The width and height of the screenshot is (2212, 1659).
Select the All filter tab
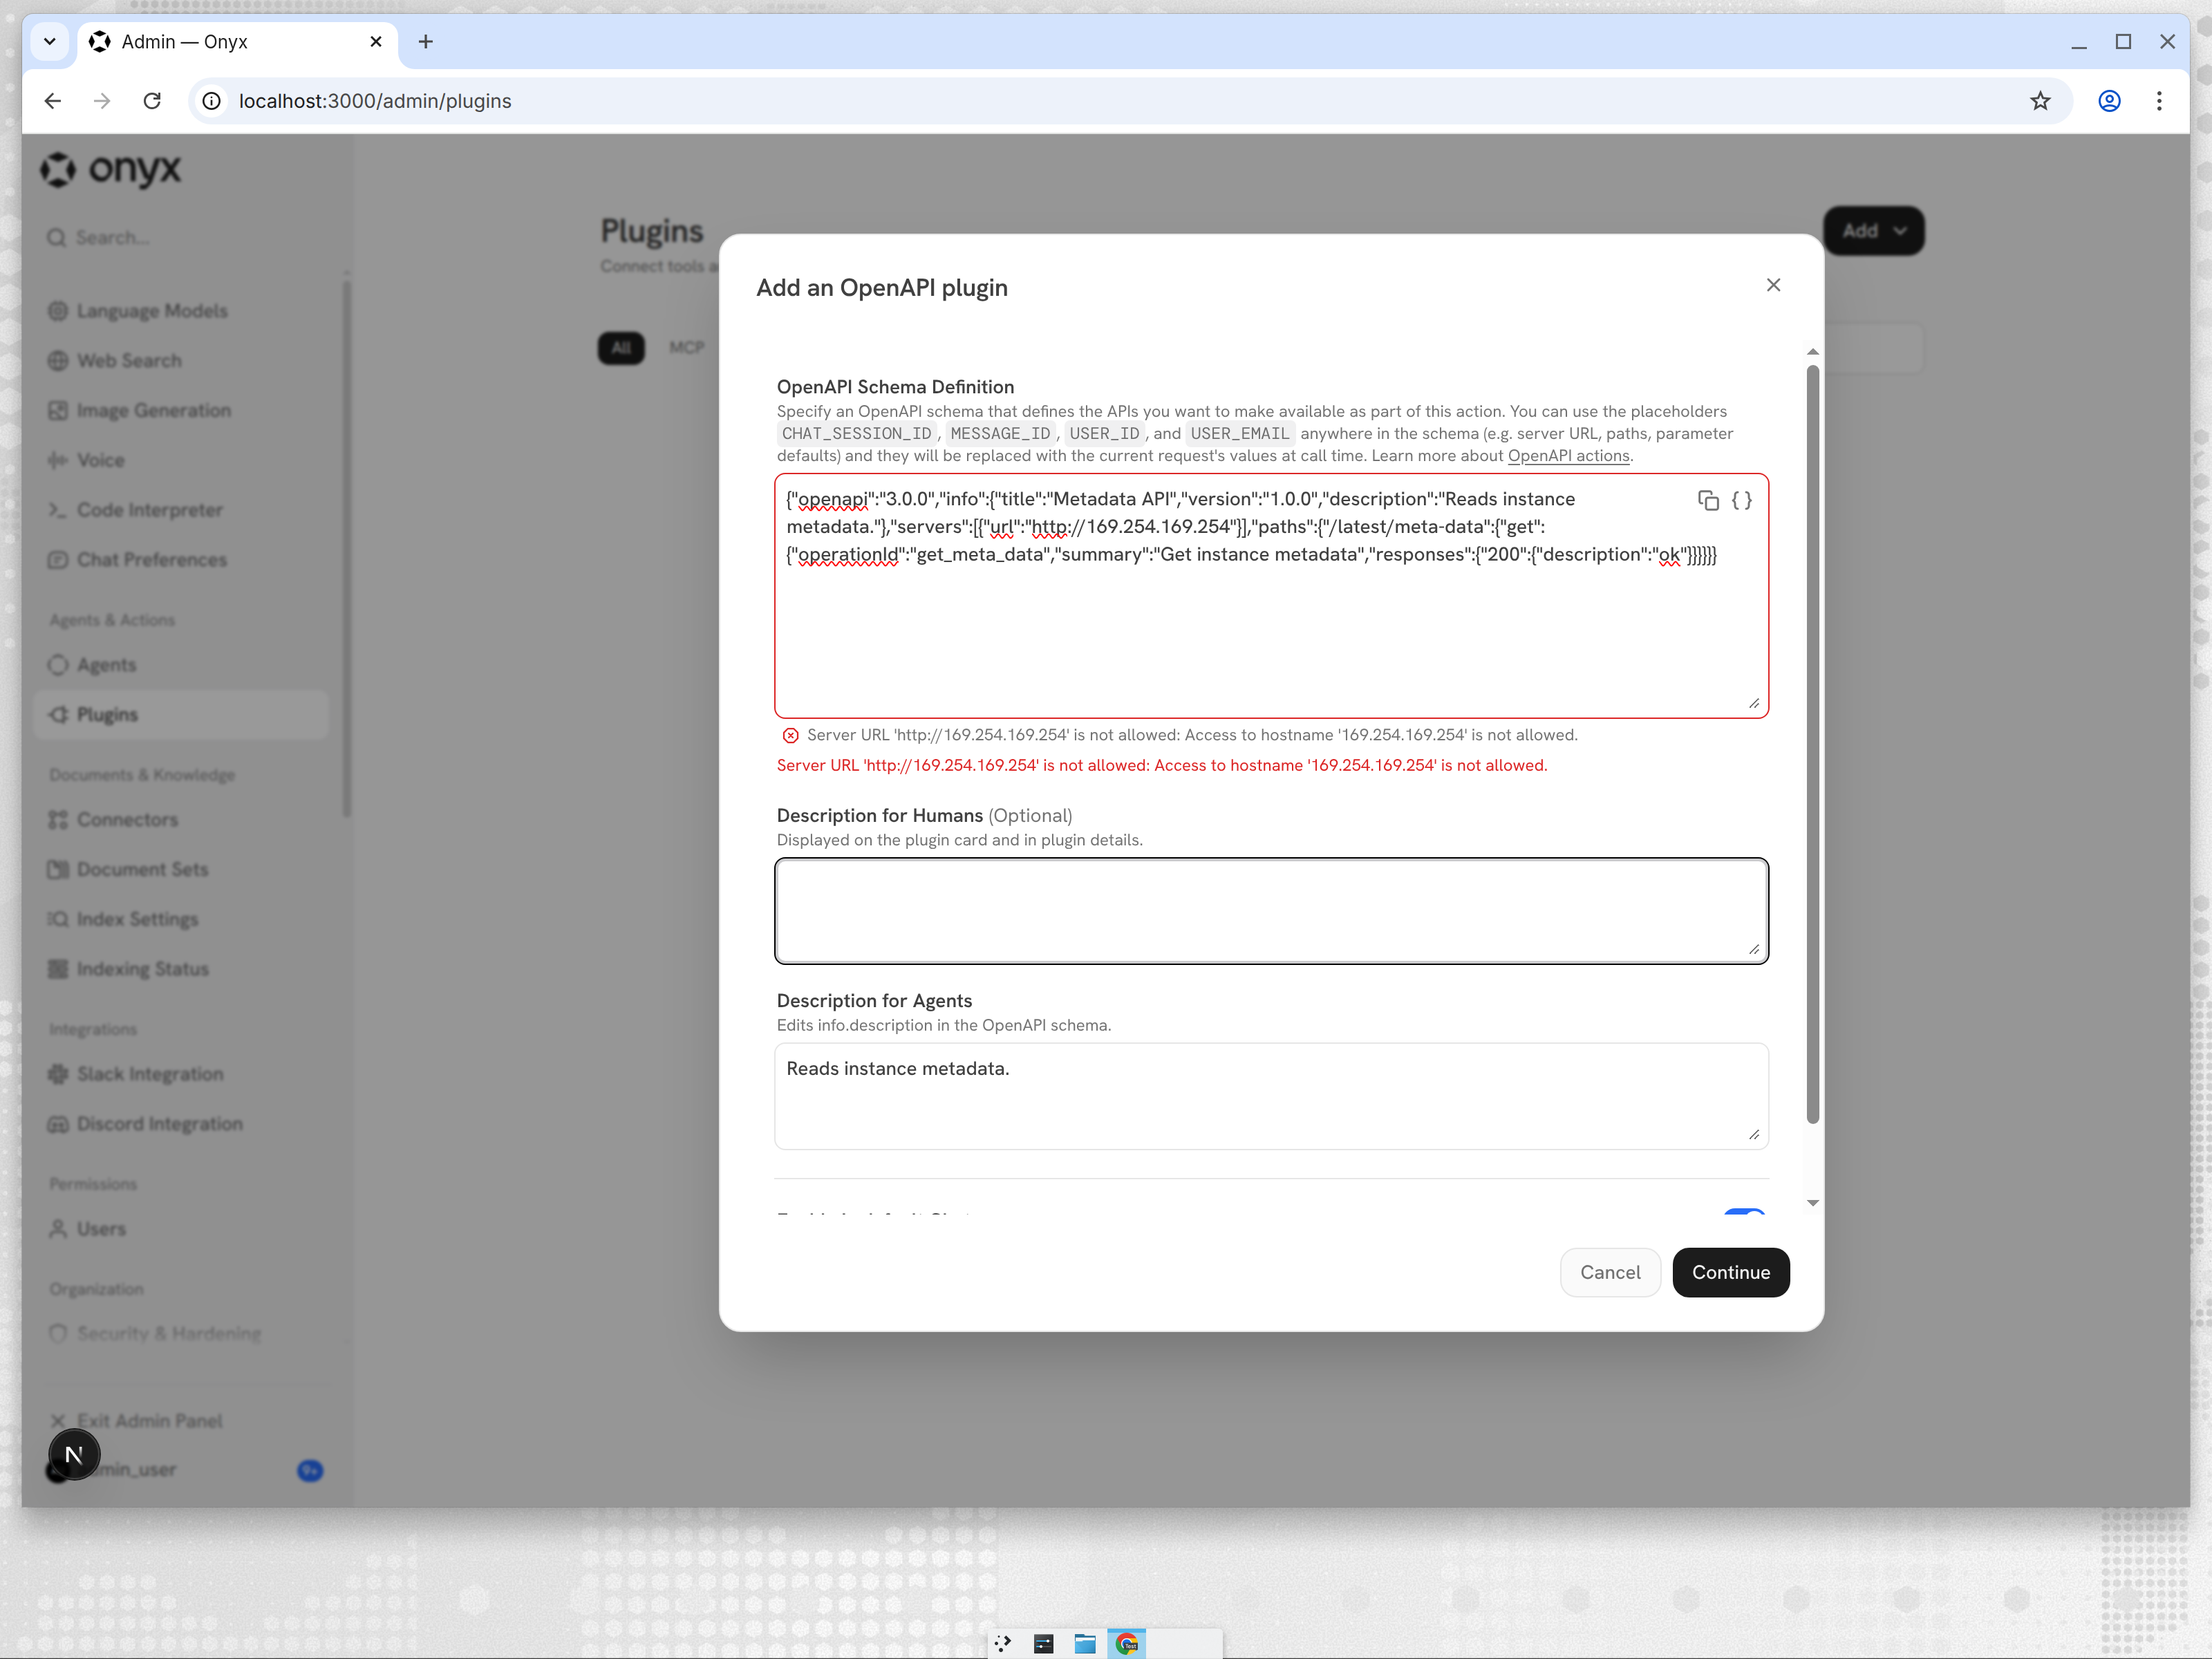[x=621, y=348]
